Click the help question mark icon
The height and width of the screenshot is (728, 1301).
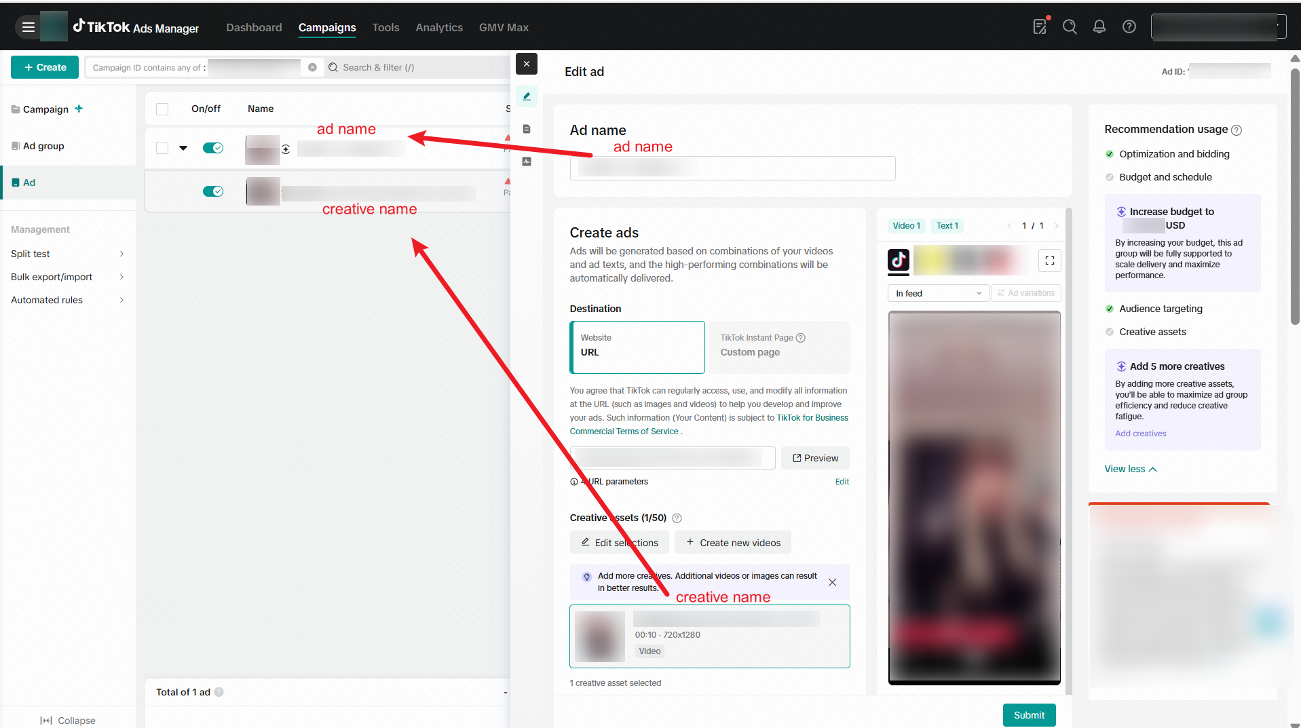click(1129, 26)
